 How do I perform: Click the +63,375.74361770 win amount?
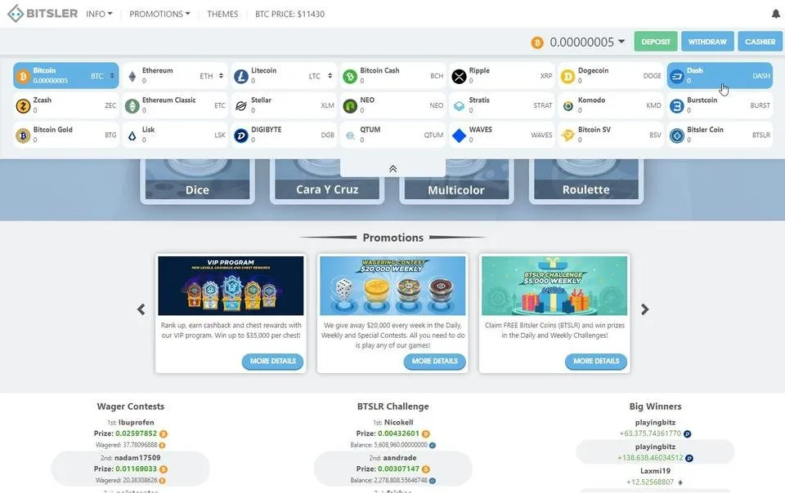point(650,433)
